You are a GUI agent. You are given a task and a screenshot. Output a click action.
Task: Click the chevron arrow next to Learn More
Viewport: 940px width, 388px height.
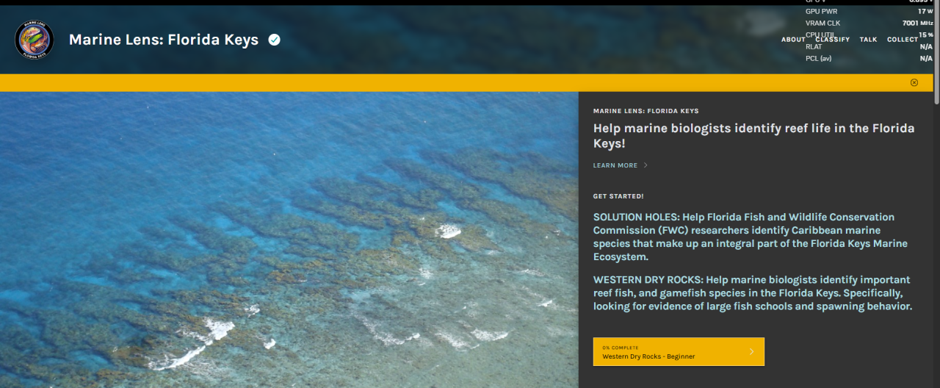coord(646,165)
